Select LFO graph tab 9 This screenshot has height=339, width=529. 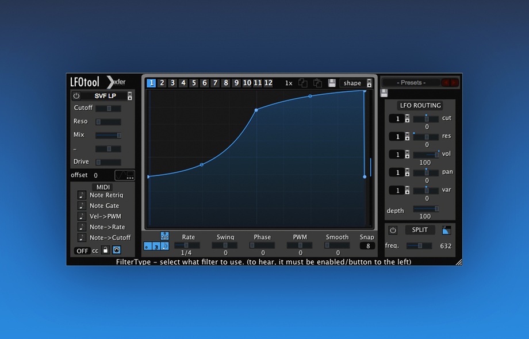click(236, 83)
